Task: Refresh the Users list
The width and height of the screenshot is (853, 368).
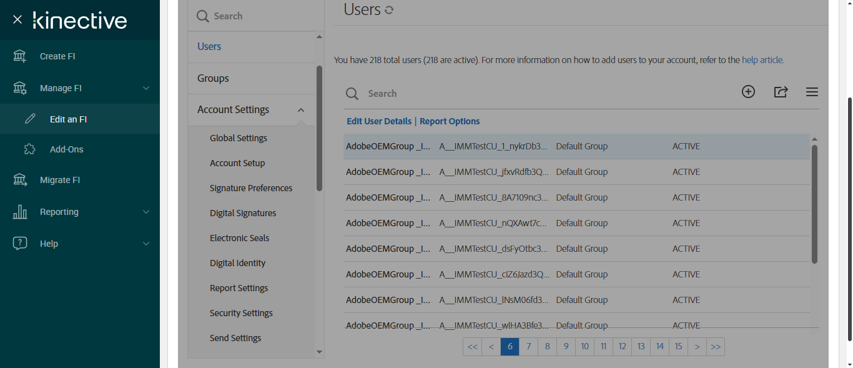Action: click(389, 10)
